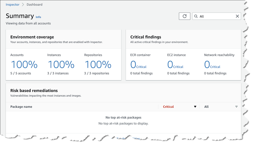This screenshot has height=145, width=253.
Task: Click the refresh dashboard button
Action: click(184, 16)
